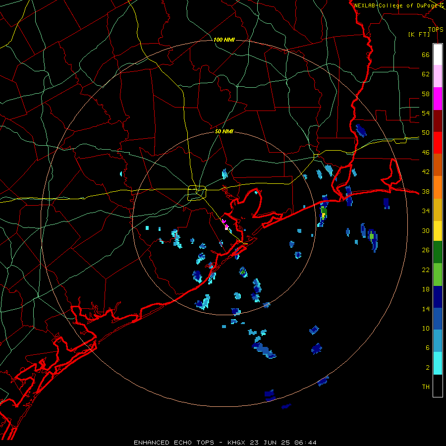Viewport: 446px width, 446px height.
Task: Click the '22' legend value
Action: click(426, 270)
